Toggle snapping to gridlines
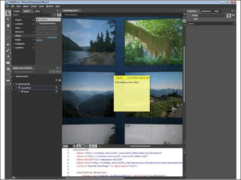 87,146
